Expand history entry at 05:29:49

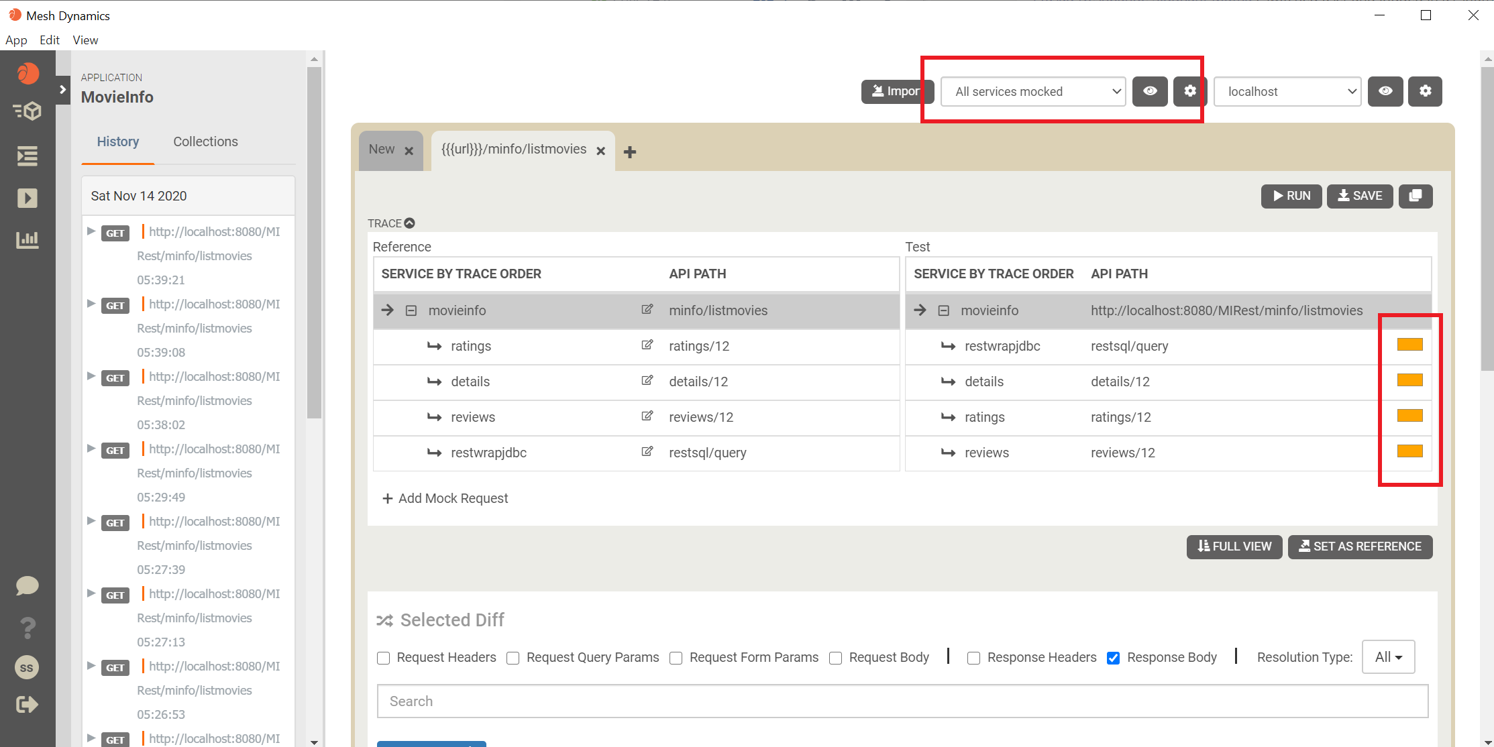click(91, 449)
